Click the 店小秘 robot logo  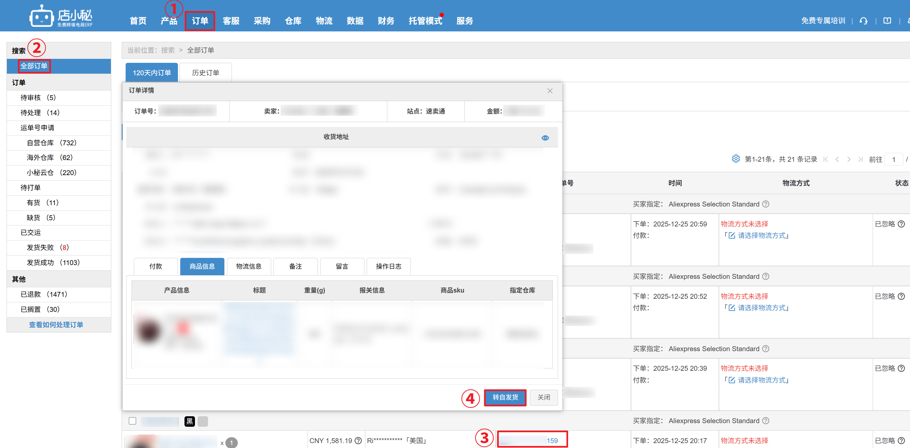42,16
